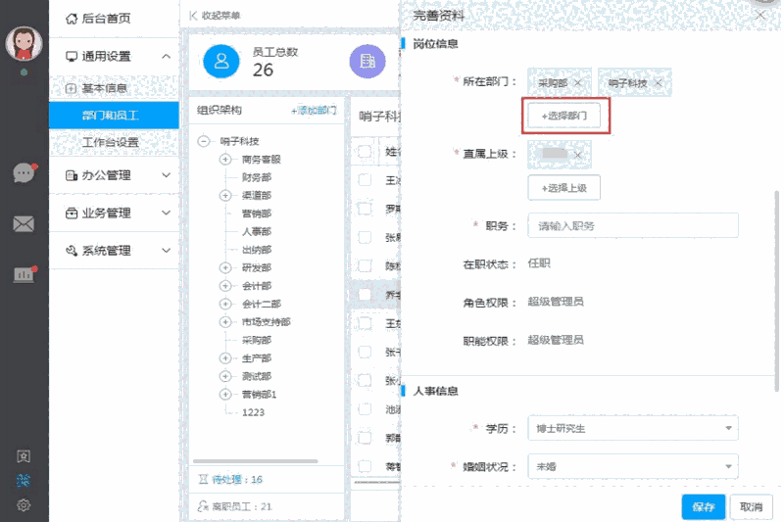Open the mail envelope icon
The image size is (784, 522).
point(24,224)
